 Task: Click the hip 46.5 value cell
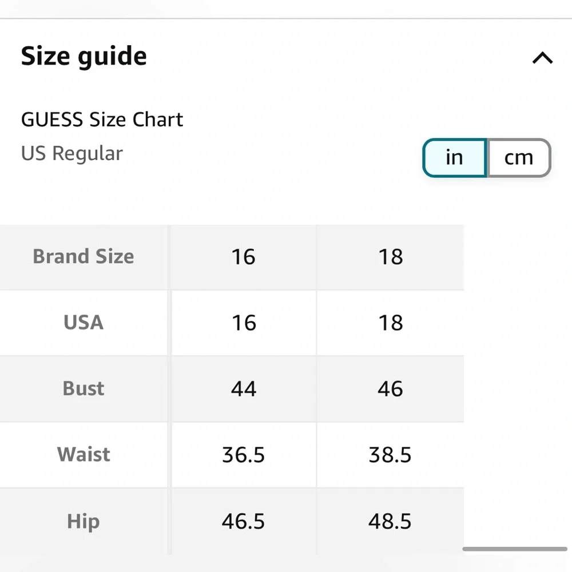(244, 521)
